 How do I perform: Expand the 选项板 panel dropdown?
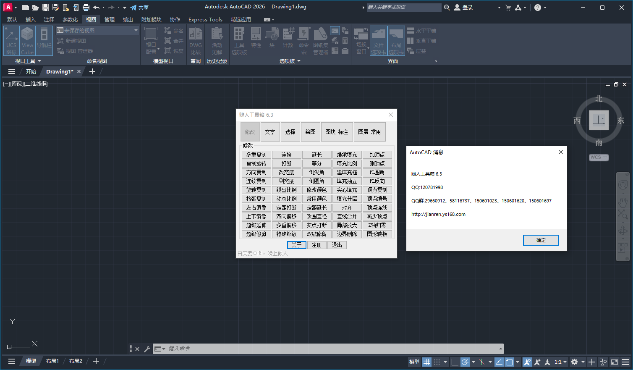pos(299,61)
